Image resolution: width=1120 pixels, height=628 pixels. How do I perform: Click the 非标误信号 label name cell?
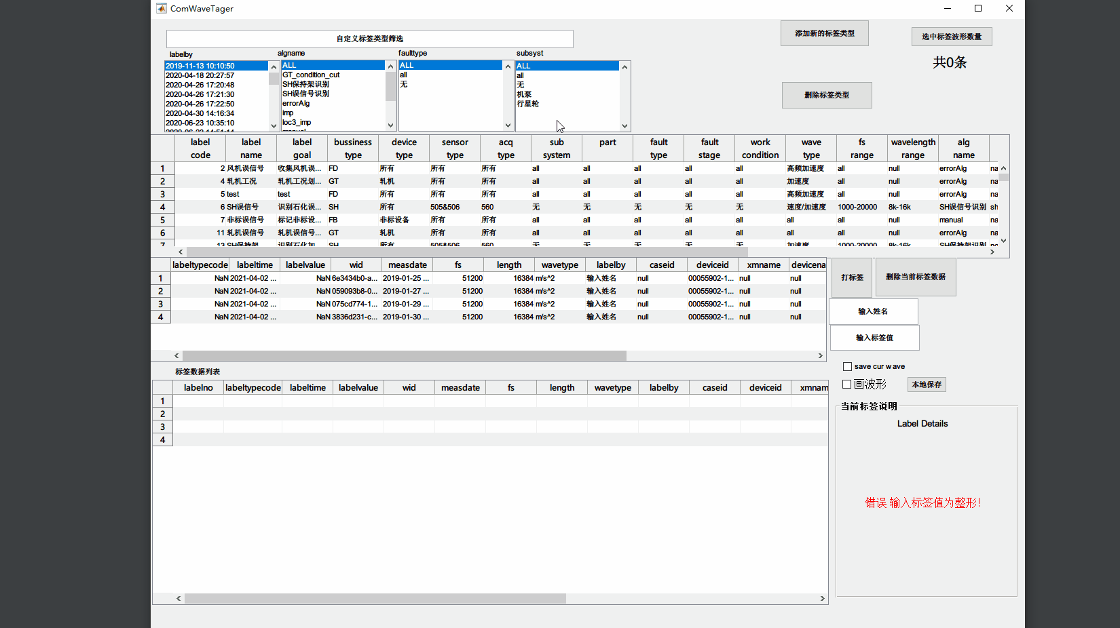[251, 220]
